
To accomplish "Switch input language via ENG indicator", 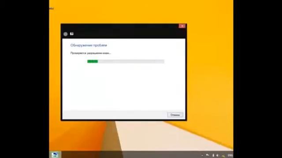I will tap(230, 155).
